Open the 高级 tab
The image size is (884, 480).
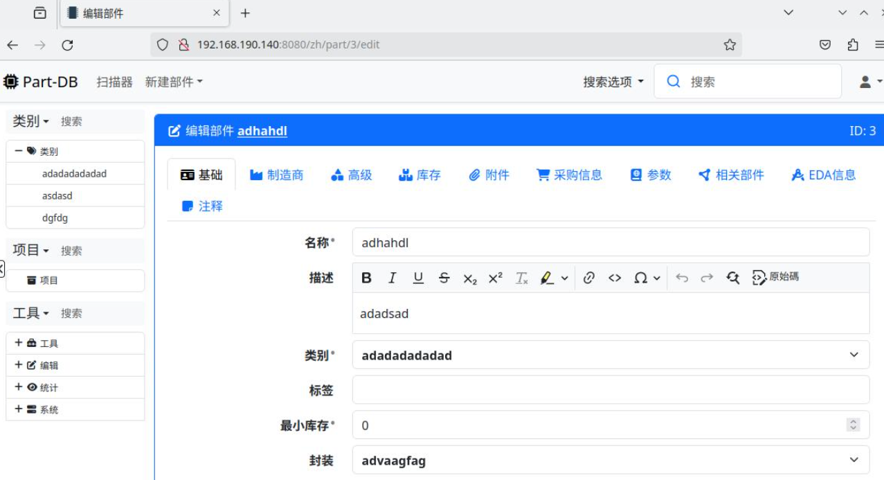tap(352, 175)
